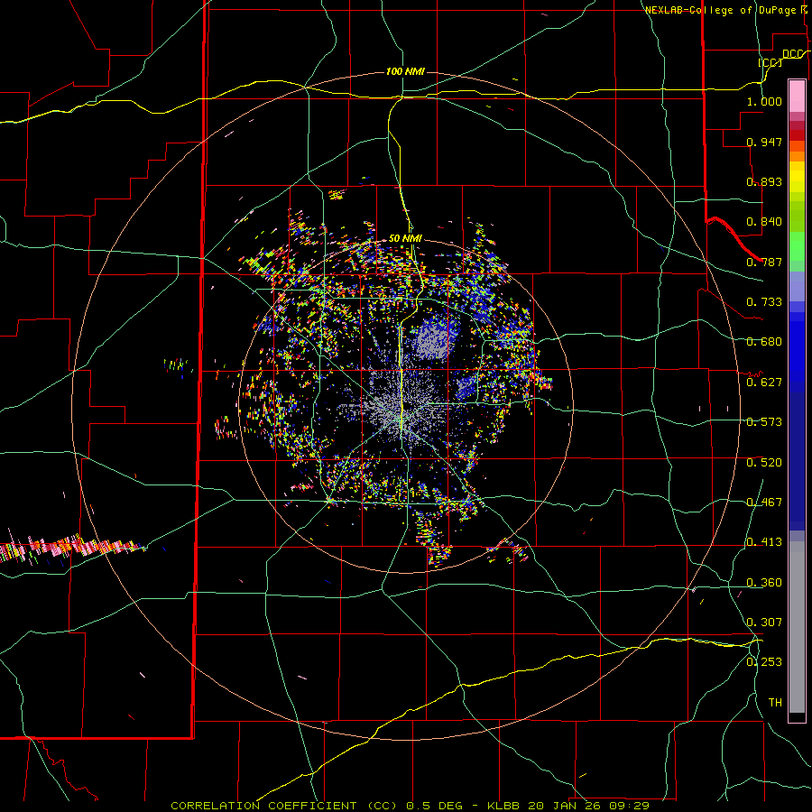Select the 0.253 legend value

click(764, 662)
